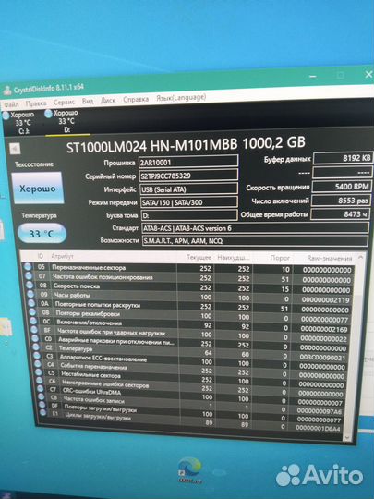Click the status icon of attribute C4
The width and height of the screenshot is (374, 499).
pos(38,363)
